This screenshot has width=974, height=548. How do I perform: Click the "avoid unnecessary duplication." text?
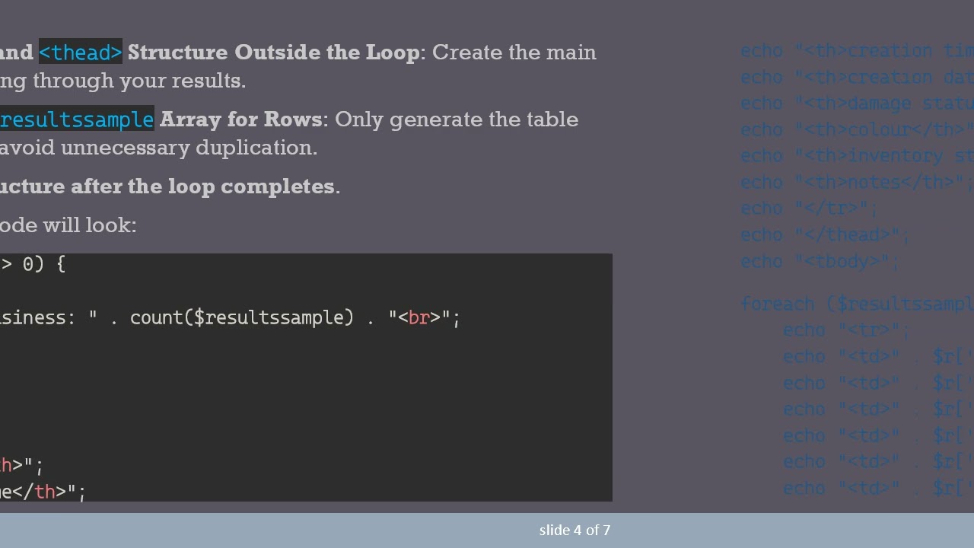click(159, 148)
